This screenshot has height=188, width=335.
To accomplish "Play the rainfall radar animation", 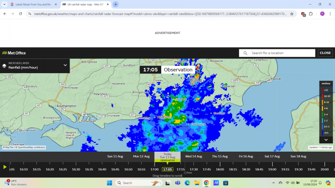I will [x=5, y=167].
